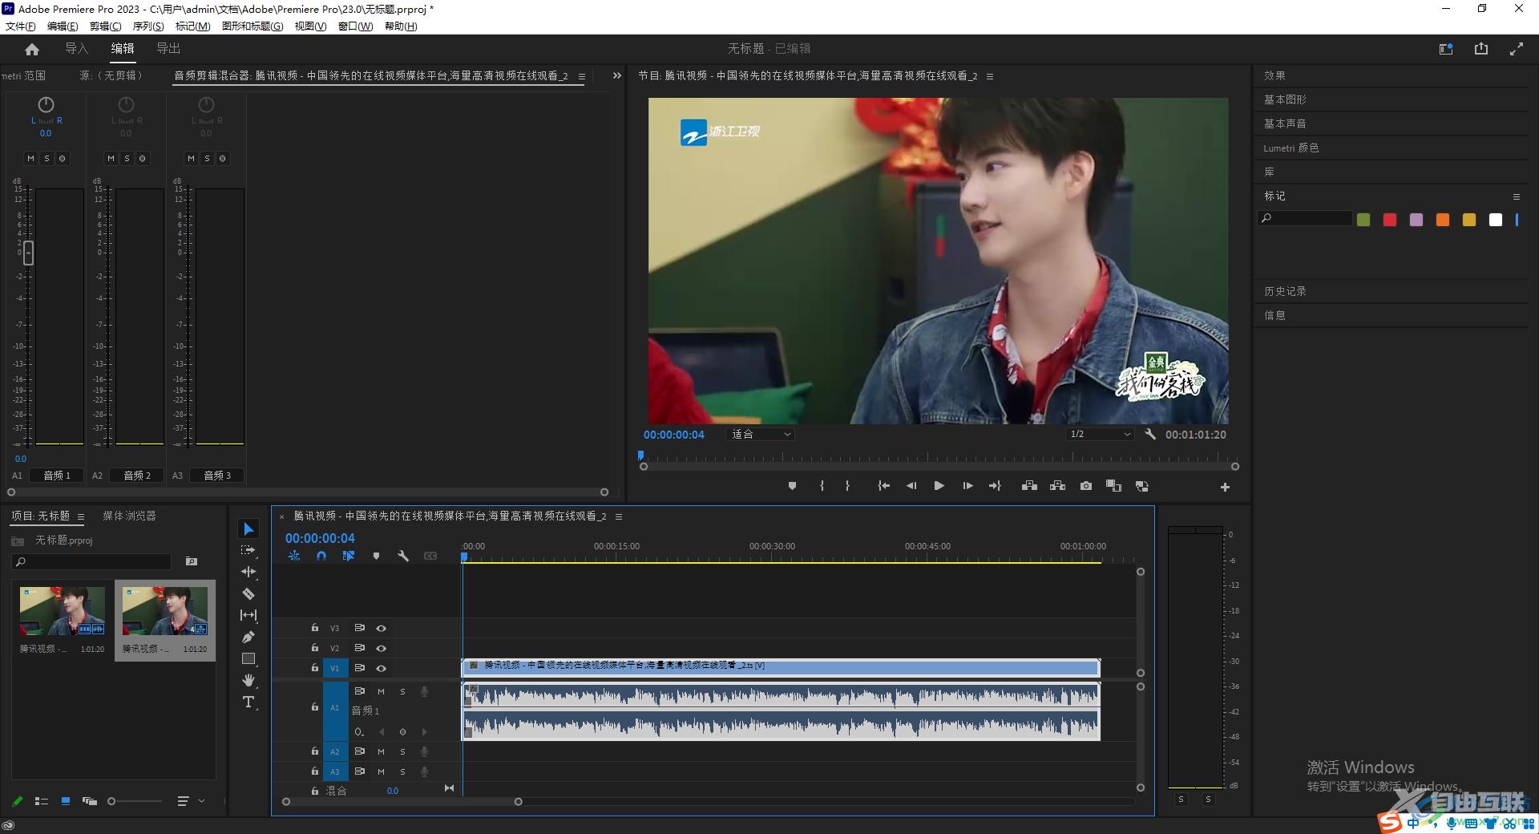The width and height of the screenshot is (1539, 834).
Task: Switch Project panel to list view
Action: [x=42, y=801]
